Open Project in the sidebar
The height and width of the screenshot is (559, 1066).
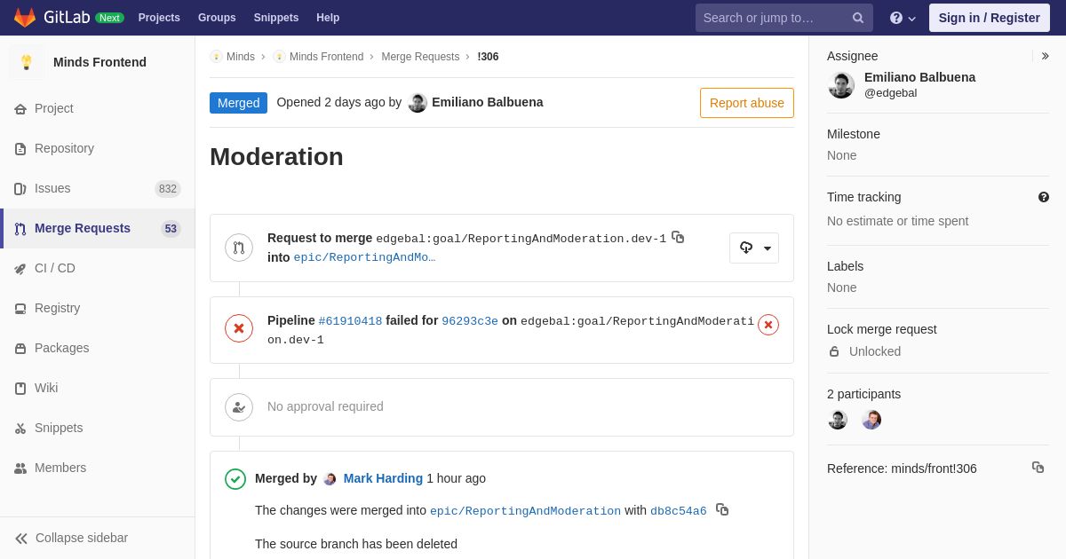click(98, 108)
